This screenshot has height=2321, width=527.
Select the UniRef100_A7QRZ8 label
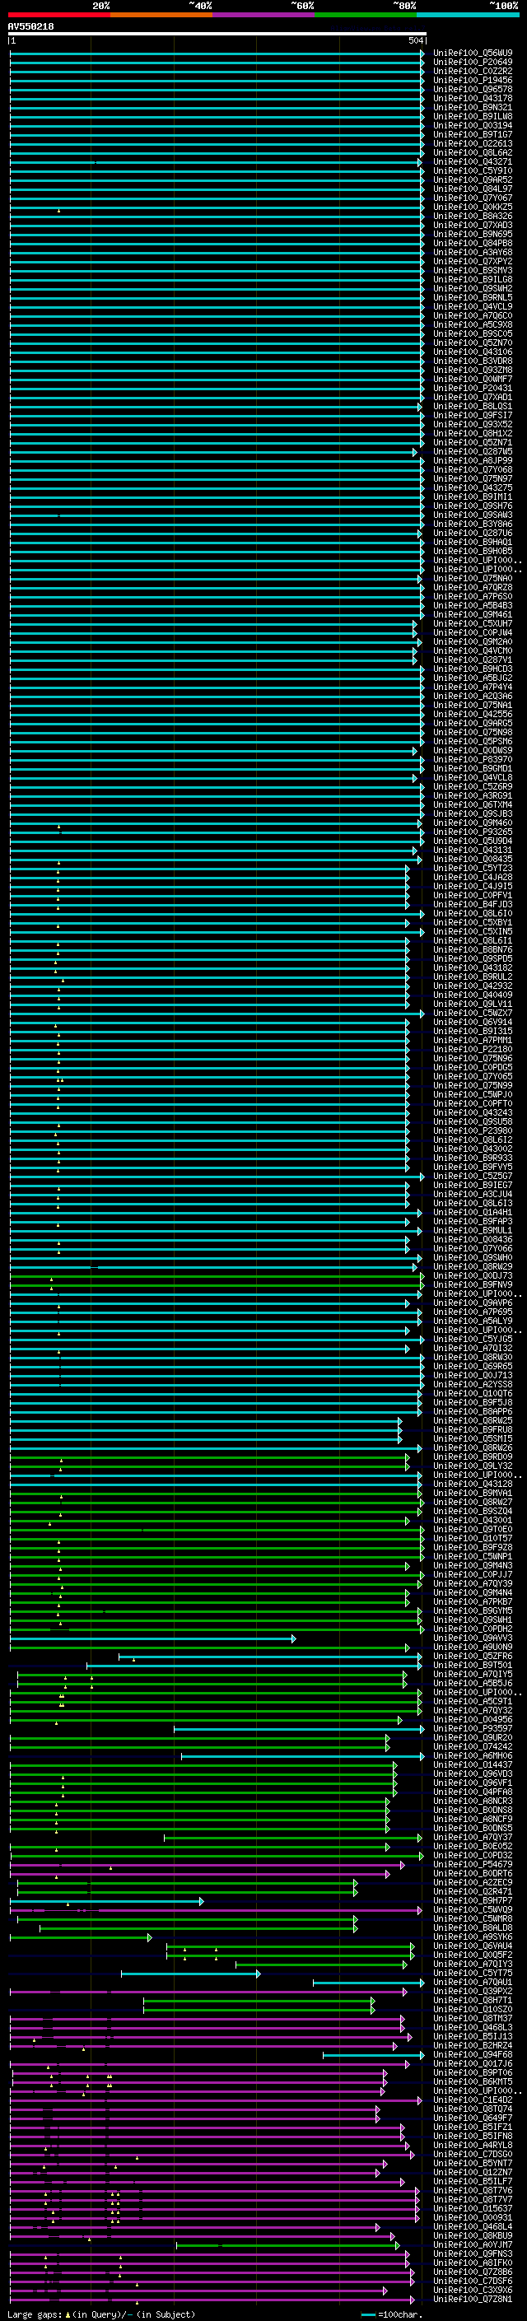pyautogui.click(x=473, y=588)
